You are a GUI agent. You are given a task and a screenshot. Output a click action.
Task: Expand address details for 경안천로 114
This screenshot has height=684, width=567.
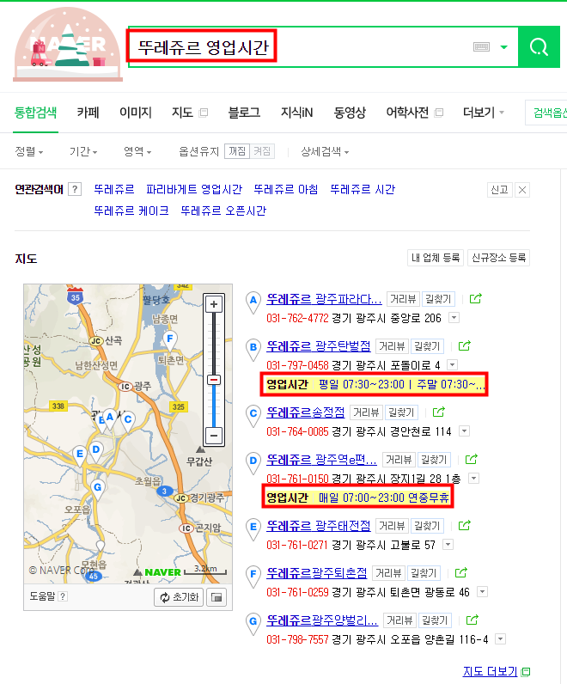pyautogui.click(x=465, y=431)
